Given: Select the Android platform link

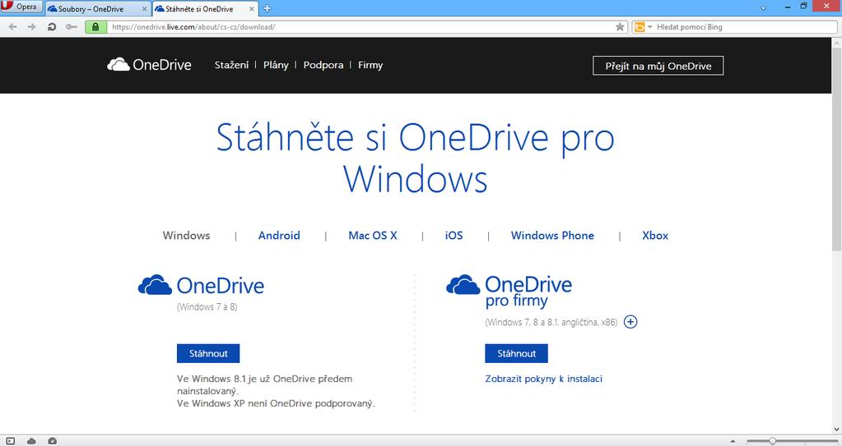Looking at the screenshot, I should pyautogui.click(x=279, y=236).
